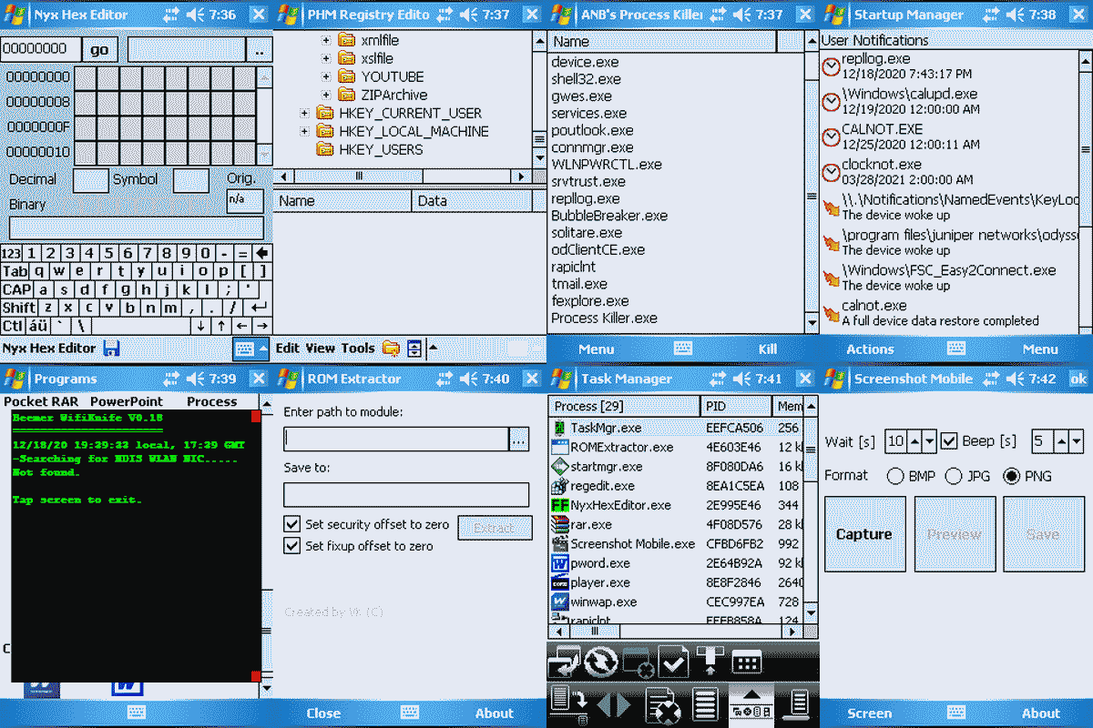Click the document with X icon in Task Manager
Image resolution: width=1093 pixels, height=728 pixels.
pos(661,706)
